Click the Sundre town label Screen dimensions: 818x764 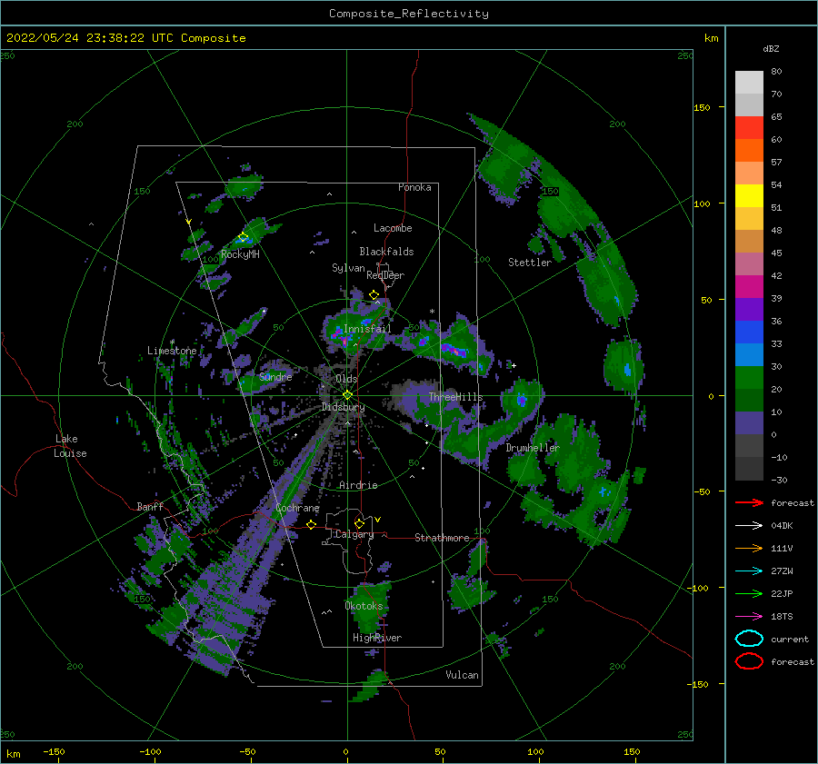tap(276, 376)
